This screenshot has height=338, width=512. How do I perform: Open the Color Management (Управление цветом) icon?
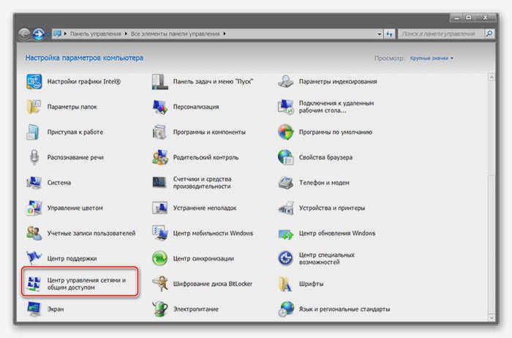tap(34, 208)
